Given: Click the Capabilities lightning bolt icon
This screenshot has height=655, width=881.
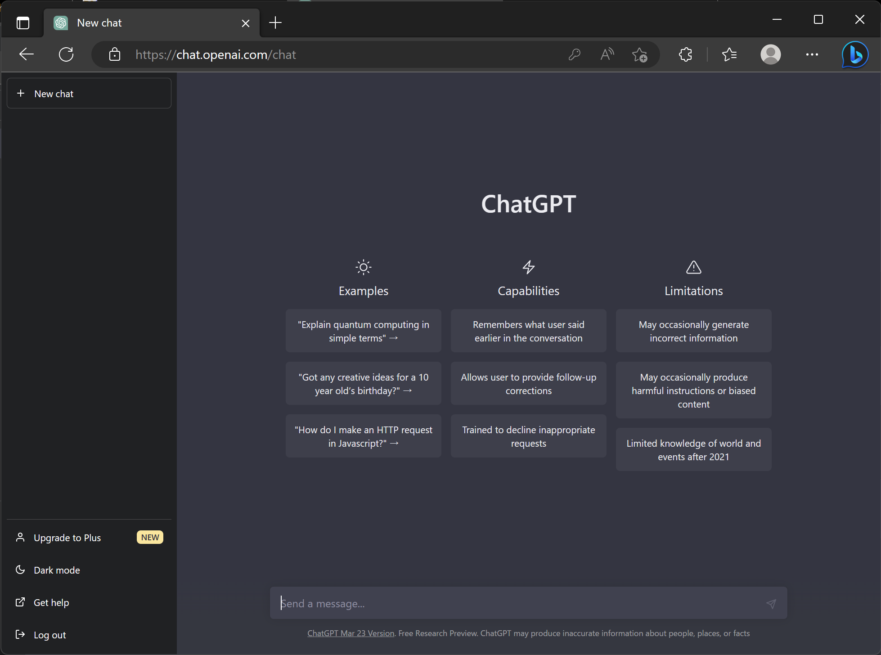Looking at the screenshot, I should [x=529, y=267].
